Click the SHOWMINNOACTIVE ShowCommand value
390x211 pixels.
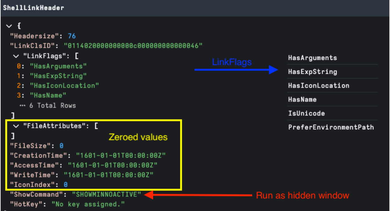[x=107, y=195]
